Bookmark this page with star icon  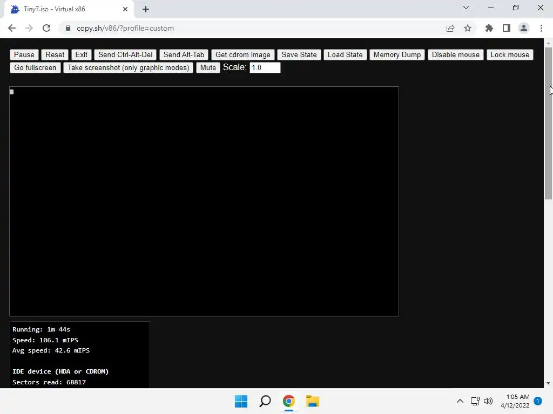468,28
